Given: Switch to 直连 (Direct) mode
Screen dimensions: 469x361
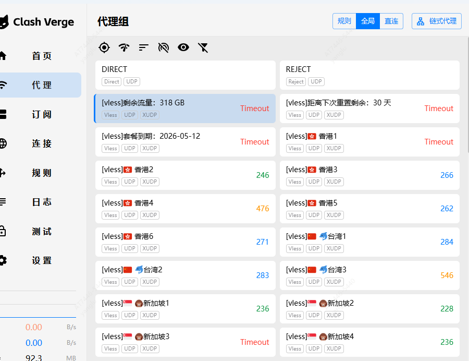Looking at the screenshot, I should tap(391, 21).
